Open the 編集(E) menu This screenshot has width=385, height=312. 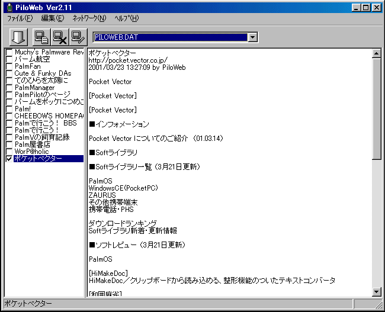pyautogui.click(x=52, y=18)
